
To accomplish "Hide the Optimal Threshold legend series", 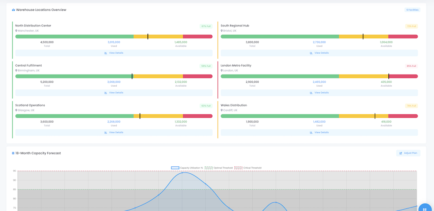I will point(210,168).
